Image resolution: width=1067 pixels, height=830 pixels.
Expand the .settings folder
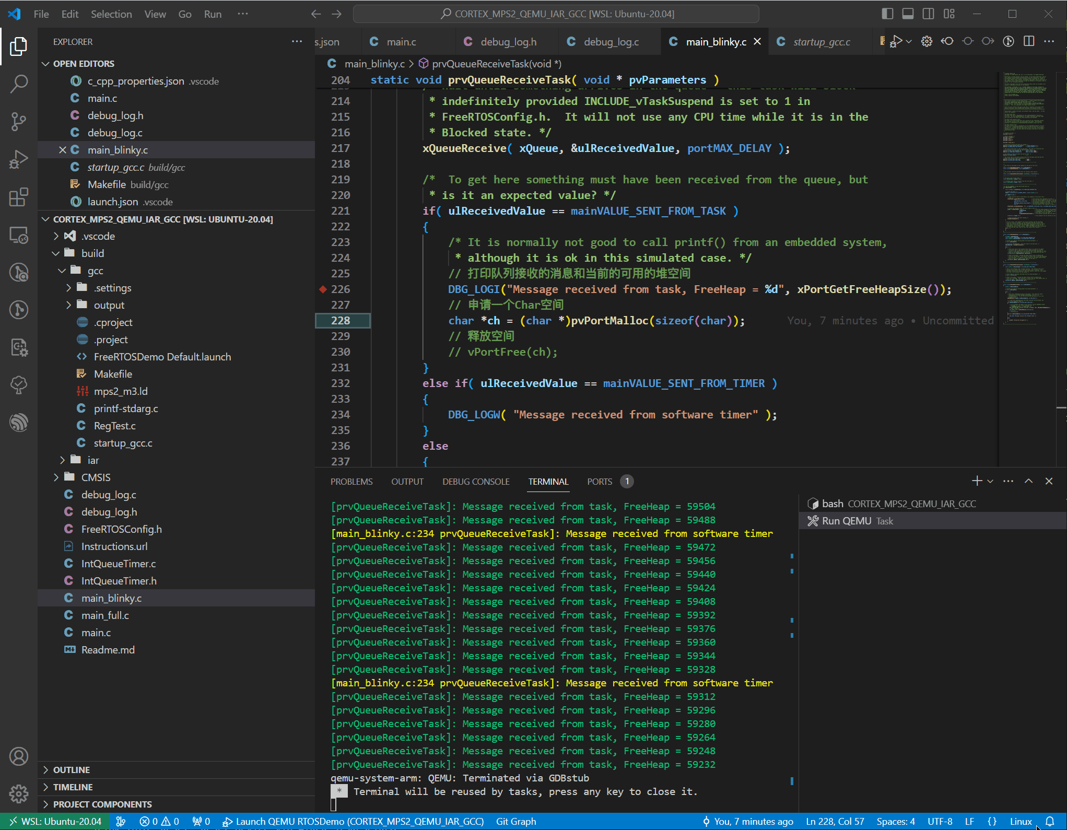[69, 288]
